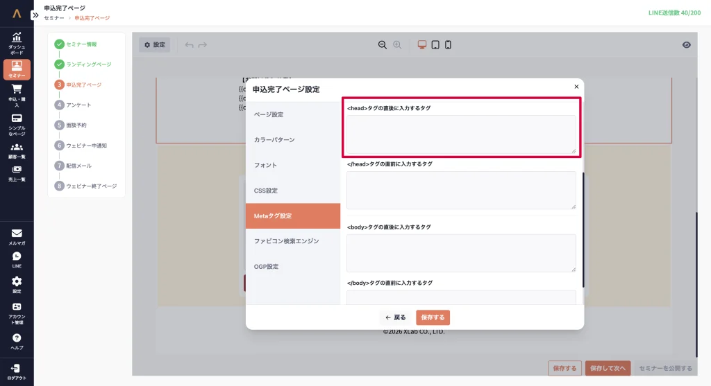
Task: Select the Metaタグ設定 tab
Action: [x=292, y=216]
